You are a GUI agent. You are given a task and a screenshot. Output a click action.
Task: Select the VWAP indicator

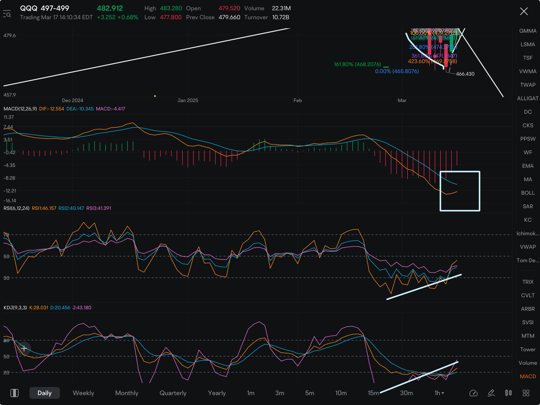pos(528,247)
